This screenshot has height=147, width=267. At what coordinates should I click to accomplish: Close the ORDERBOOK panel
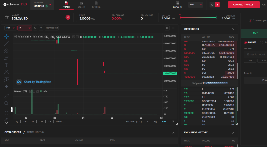[233, 29]
